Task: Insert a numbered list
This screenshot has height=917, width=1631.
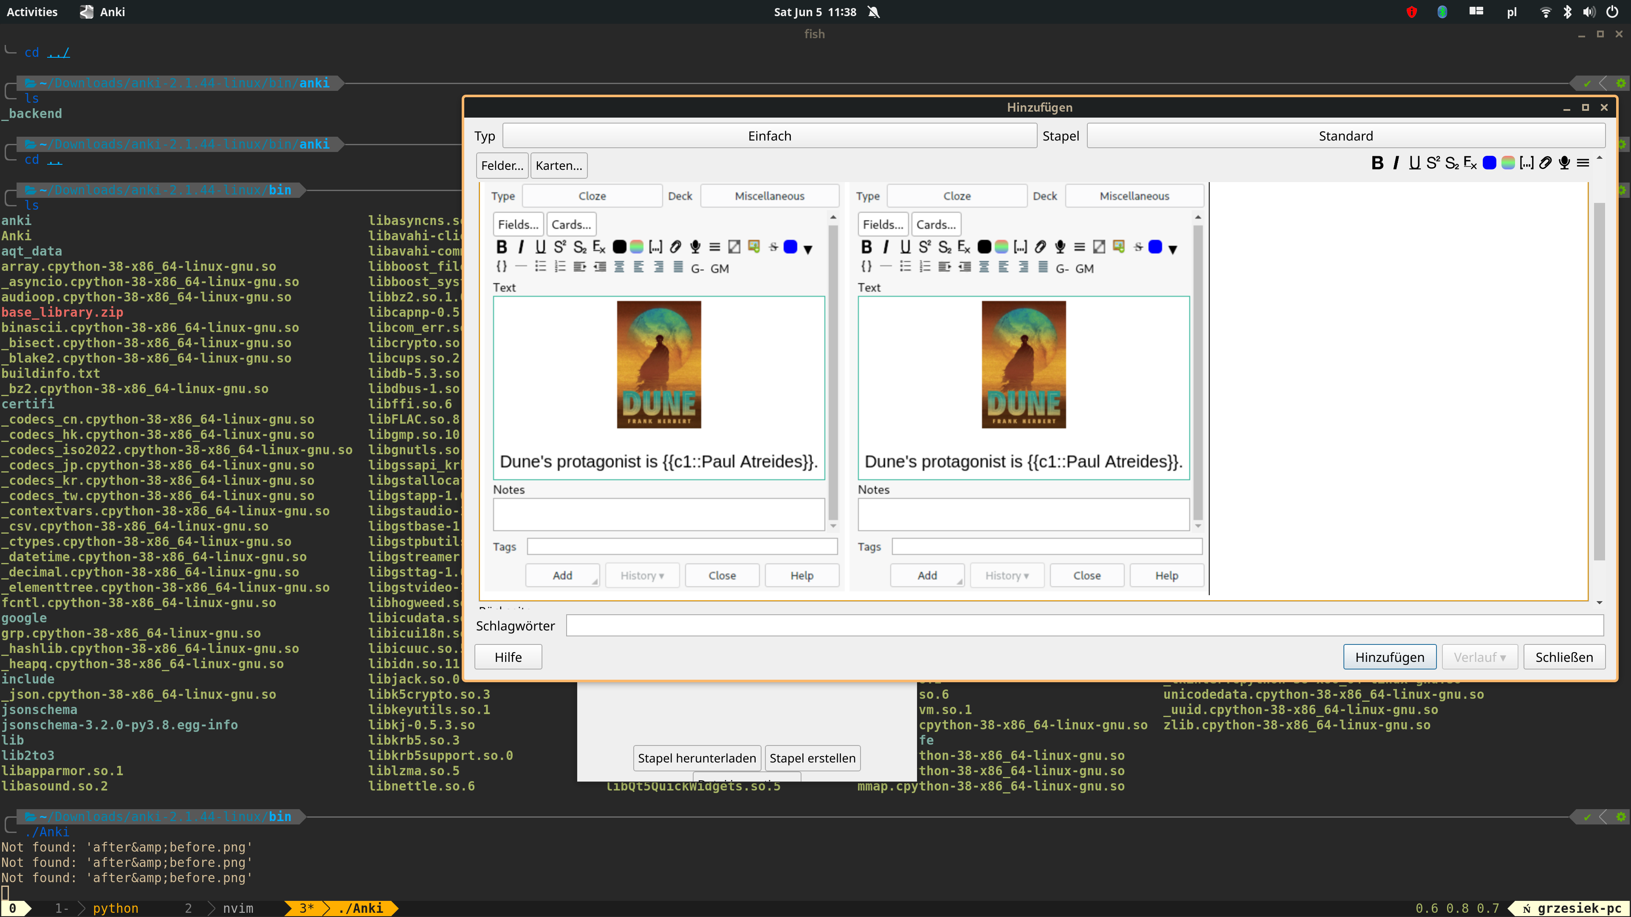Action: coord(560,267)
